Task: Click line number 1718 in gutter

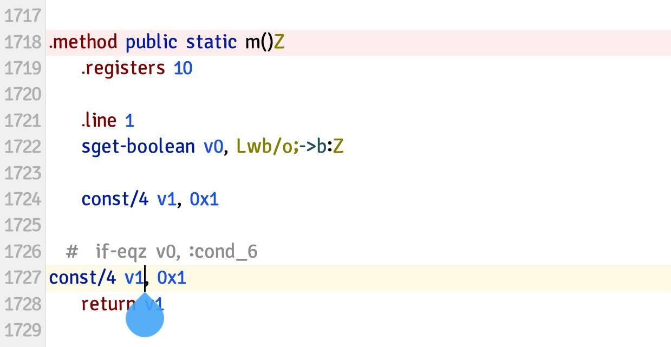Action: pyautogui.click(x=23, y=42)
